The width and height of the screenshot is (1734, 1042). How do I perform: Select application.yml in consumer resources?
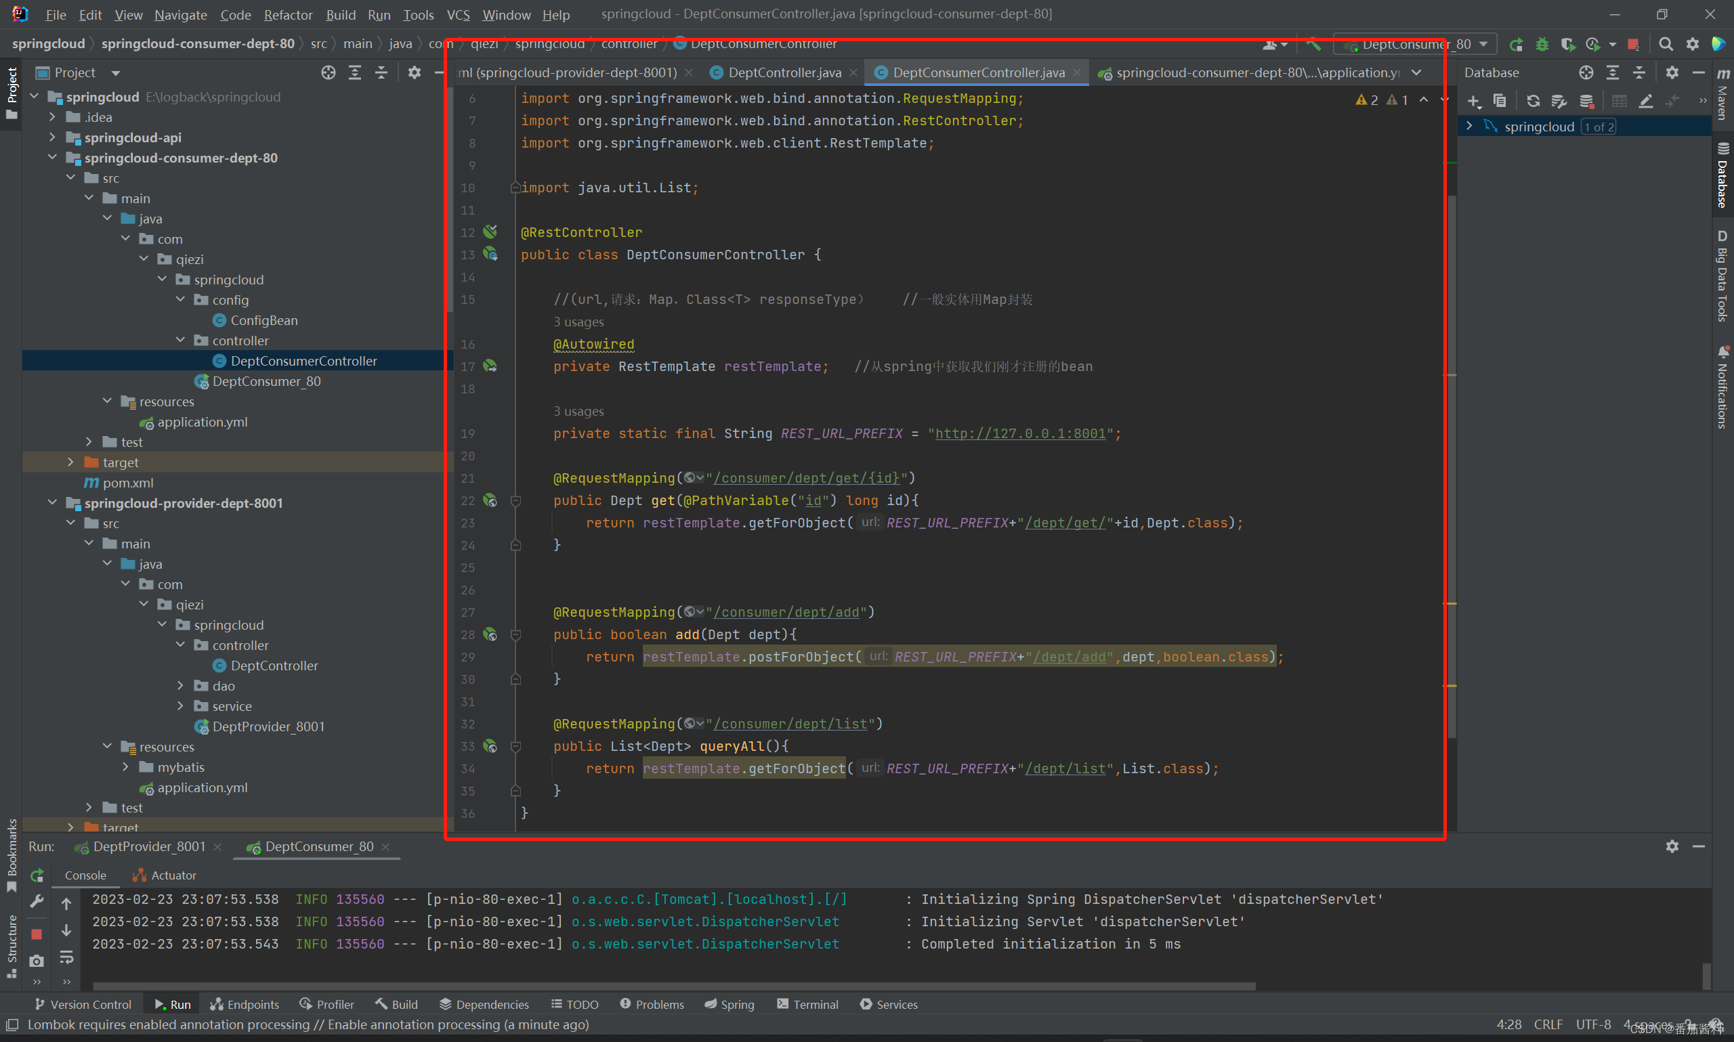coord(202,422)
